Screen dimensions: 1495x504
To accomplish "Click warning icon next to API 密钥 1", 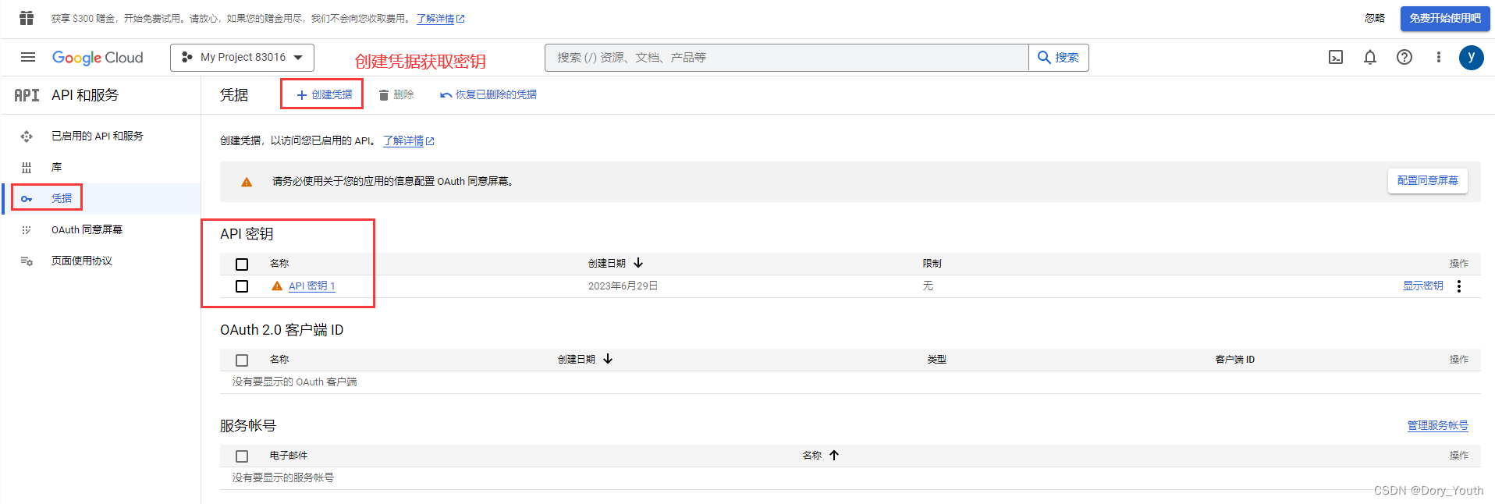I will 277,286.
